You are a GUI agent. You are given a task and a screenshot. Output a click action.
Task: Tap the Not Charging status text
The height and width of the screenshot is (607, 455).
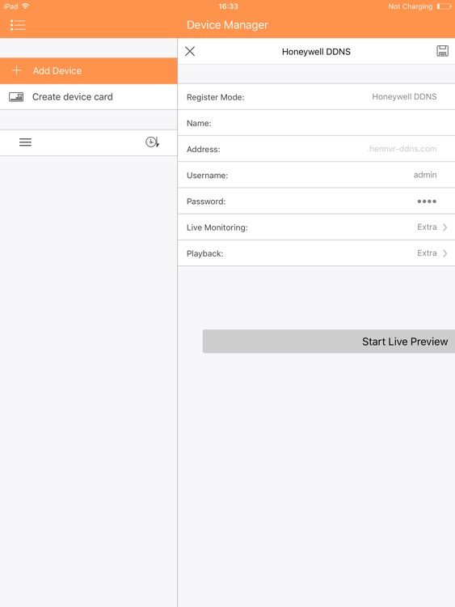(411, 6)
